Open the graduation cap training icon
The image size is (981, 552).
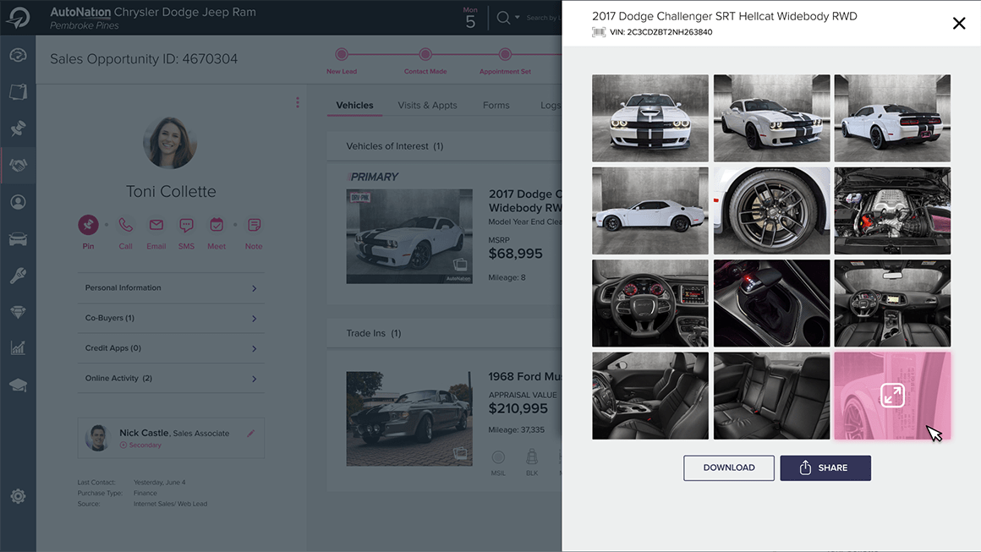(x=18, y=385)
